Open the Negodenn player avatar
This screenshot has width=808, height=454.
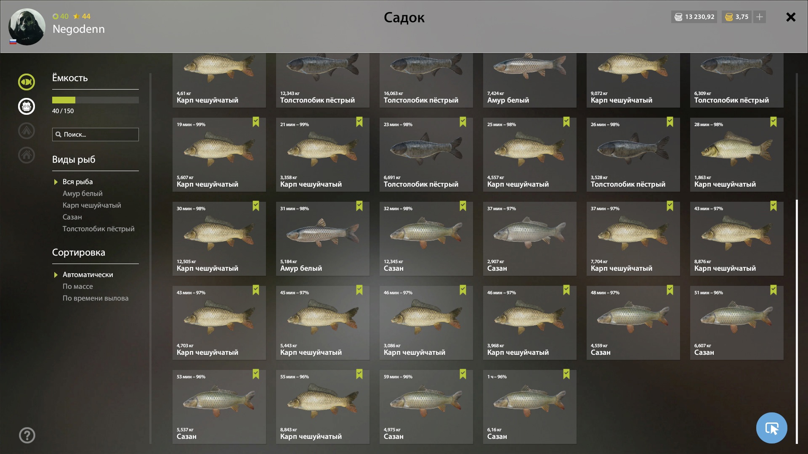[27, 26]
